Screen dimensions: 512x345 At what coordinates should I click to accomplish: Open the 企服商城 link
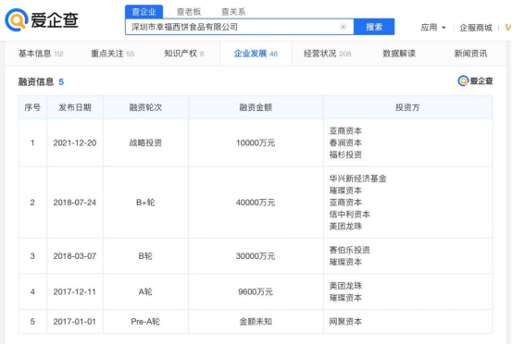coord(476,28)
